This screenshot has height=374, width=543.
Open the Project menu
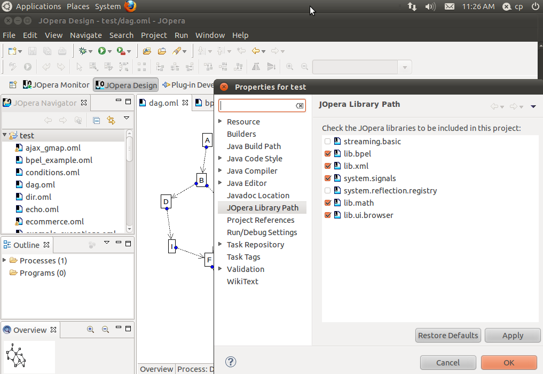click(x=154, y=35)
